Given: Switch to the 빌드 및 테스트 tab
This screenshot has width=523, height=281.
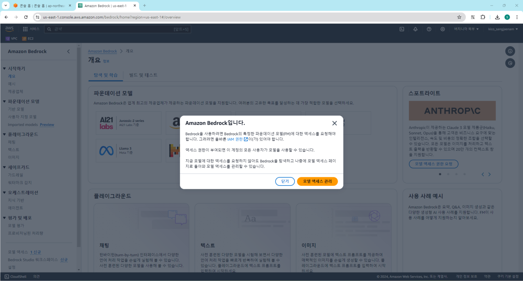Looking at the screenshot, I should [143, 75].
